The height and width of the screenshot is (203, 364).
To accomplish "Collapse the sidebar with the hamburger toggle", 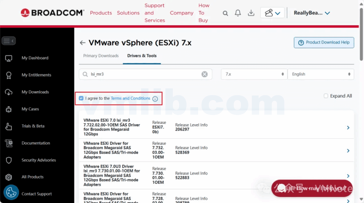I will [9, 41].
